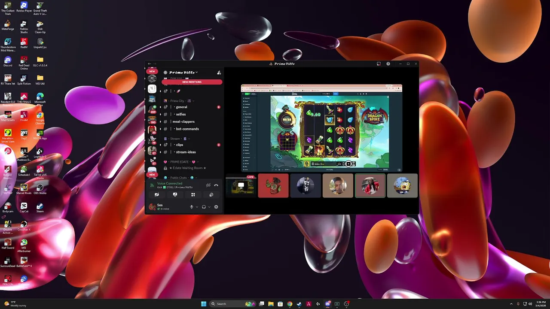Open NVIDIA App desktop shortcut

point(40,135)
